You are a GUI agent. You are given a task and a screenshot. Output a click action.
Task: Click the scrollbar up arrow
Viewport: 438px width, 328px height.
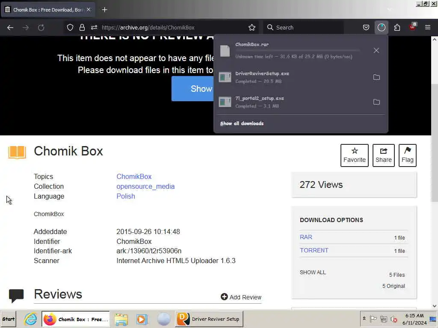(x=435, y=39)
